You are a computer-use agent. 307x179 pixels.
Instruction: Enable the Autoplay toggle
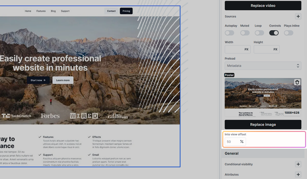coord(229,33)
